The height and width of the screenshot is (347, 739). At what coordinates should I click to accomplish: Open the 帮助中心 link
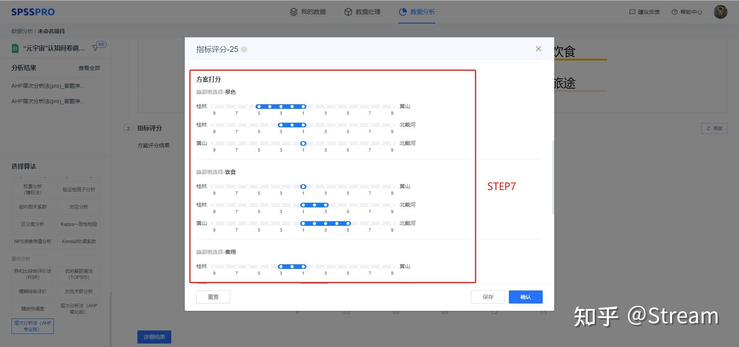(x=687, y=12)
